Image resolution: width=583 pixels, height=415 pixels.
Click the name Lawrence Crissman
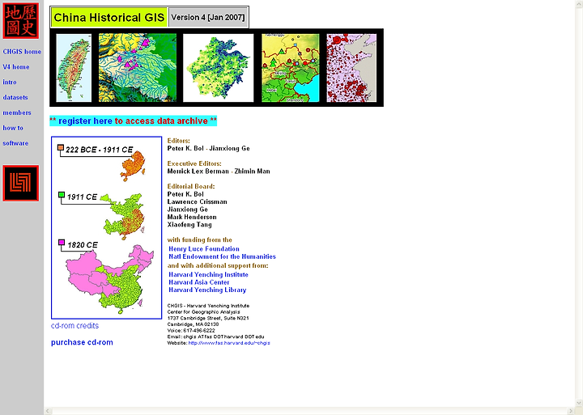pyautogui.click(x=197, y=201)
